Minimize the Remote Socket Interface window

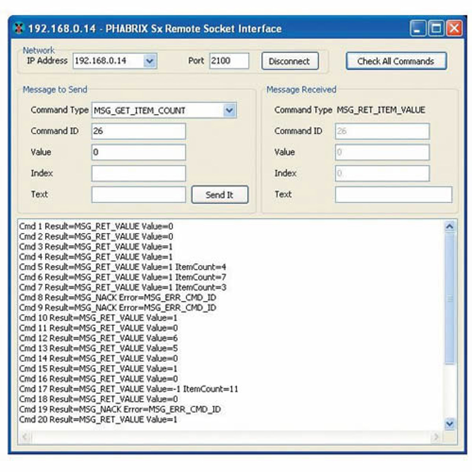click(x=418, y=29)
